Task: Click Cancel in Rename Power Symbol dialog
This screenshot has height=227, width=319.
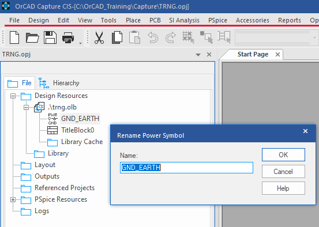Action: 283,172
